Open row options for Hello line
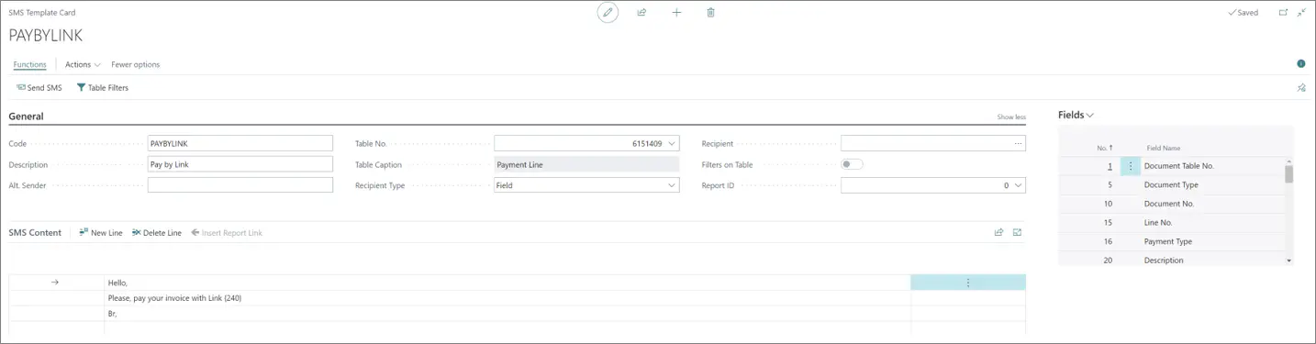1316x344 pixels. coord(968,283)
